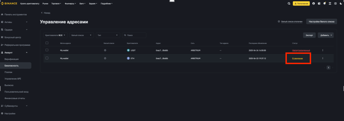
Task: Open the Добавить dropdown button
Action: [x=326, y=35]
